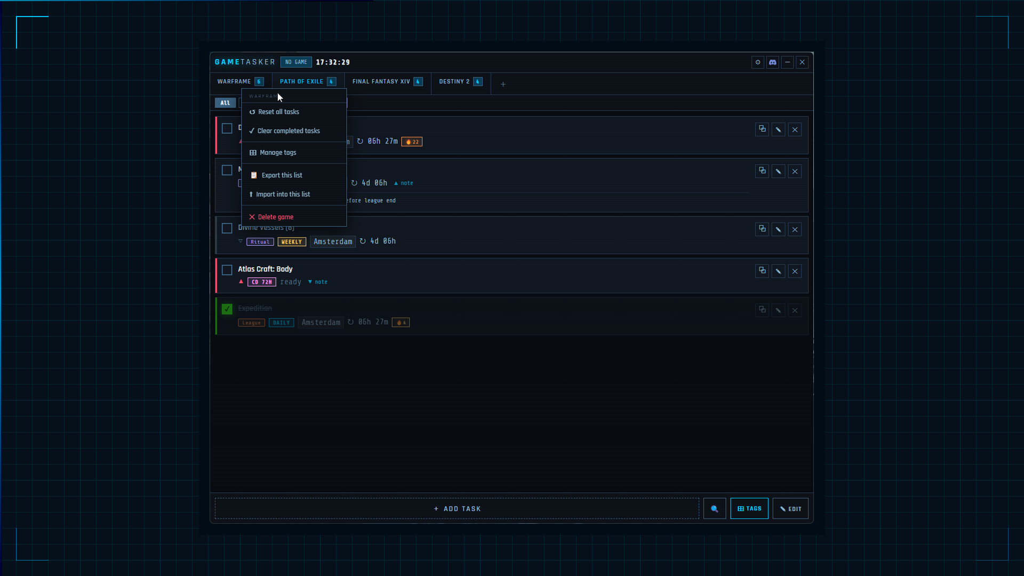Image resolution: width=1024 pixels, height=576 pixels.
Task: Open settings gear icon in title bar
Action: point(757,62)
